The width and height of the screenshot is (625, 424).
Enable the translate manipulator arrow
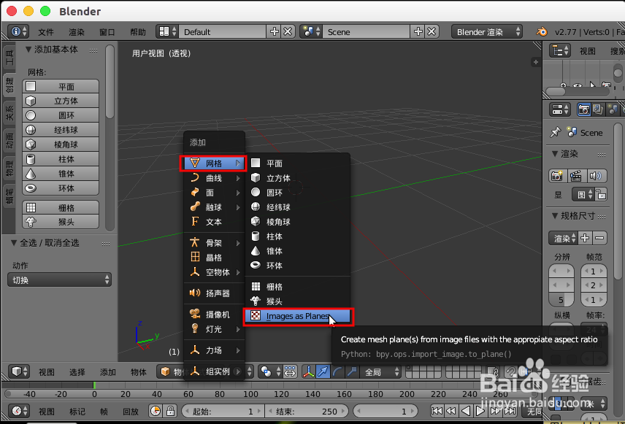coord(323,371)
